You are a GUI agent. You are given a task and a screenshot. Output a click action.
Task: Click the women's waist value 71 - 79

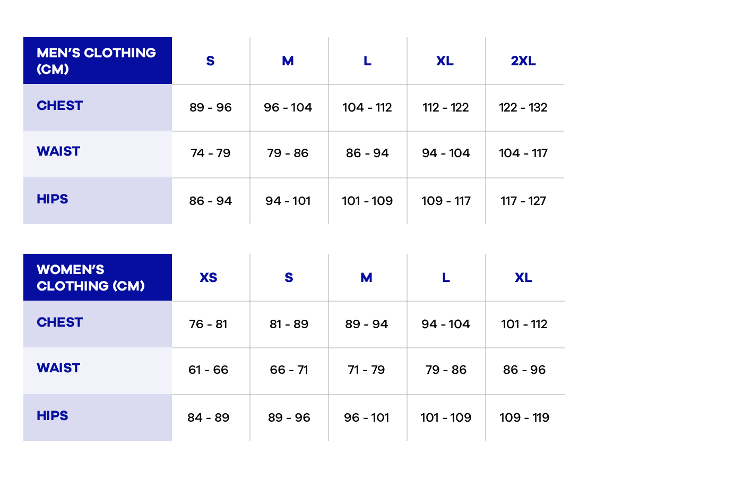click(366, 370)
